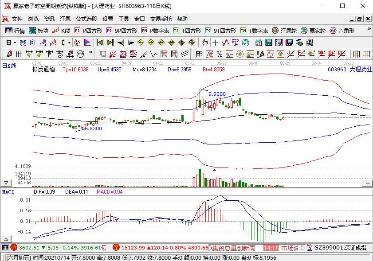Jump to first bar icon
Viewport: 373px width, 261px height.
point(100,43)
